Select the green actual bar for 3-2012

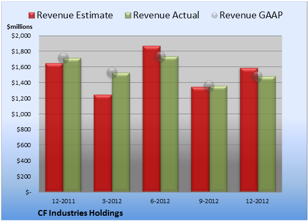tap(121, 132)
